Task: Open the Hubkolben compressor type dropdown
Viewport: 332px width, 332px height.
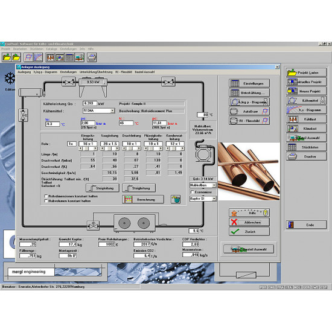Action: point(214,185)
